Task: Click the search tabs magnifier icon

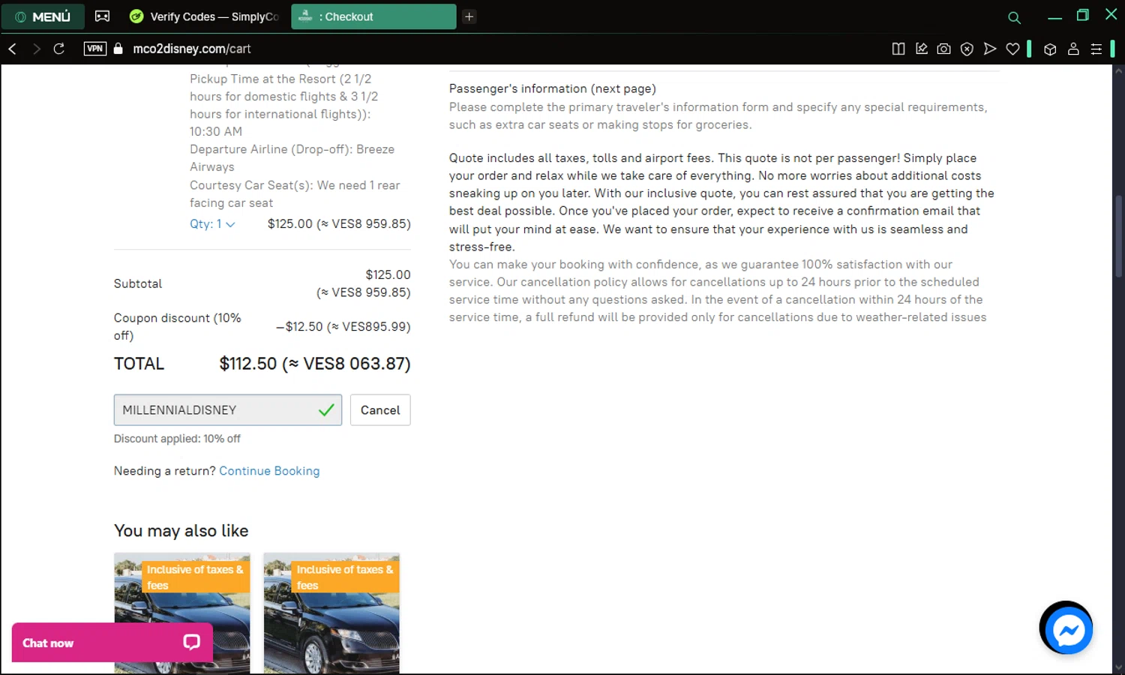Action: 1014,17
